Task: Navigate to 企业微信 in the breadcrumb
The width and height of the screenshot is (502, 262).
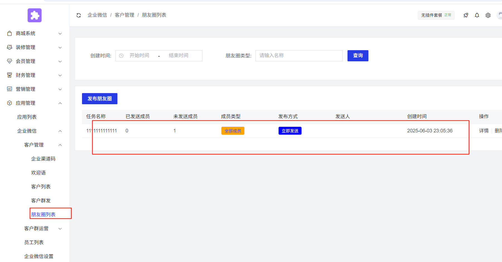Action: [97, 15]
